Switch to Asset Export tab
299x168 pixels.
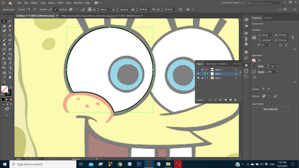pos(212,64)
